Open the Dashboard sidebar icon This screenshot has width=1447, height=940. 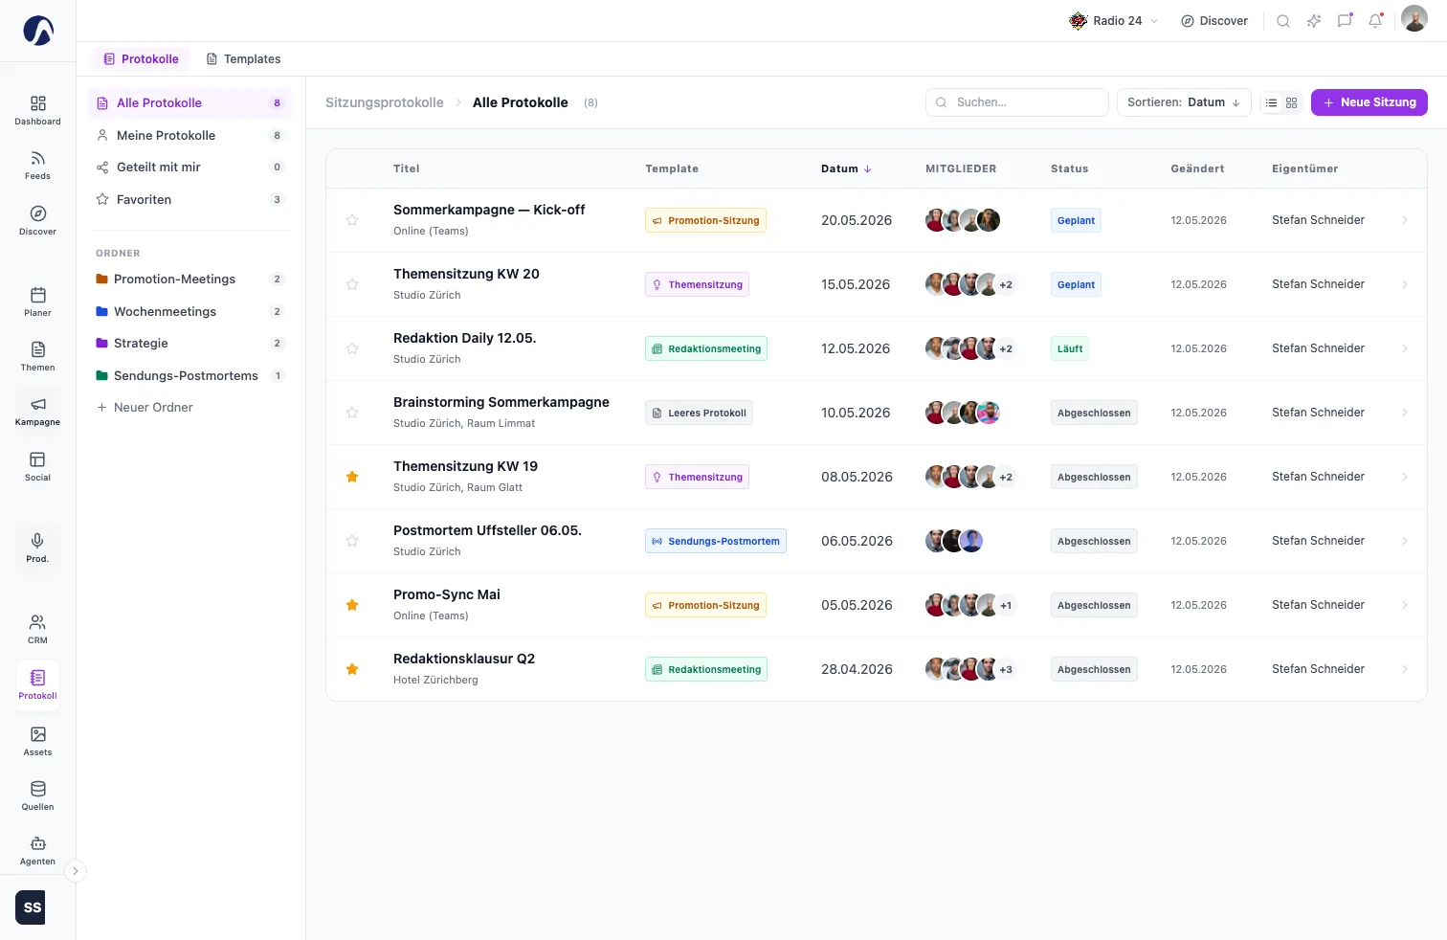pyautogui.click(x=37, y=110)
